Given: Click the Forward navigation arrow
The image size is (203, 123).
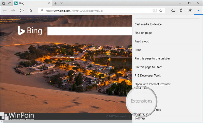Looking at the screenshot, I should pyautogui.click(x=13, y=11).
